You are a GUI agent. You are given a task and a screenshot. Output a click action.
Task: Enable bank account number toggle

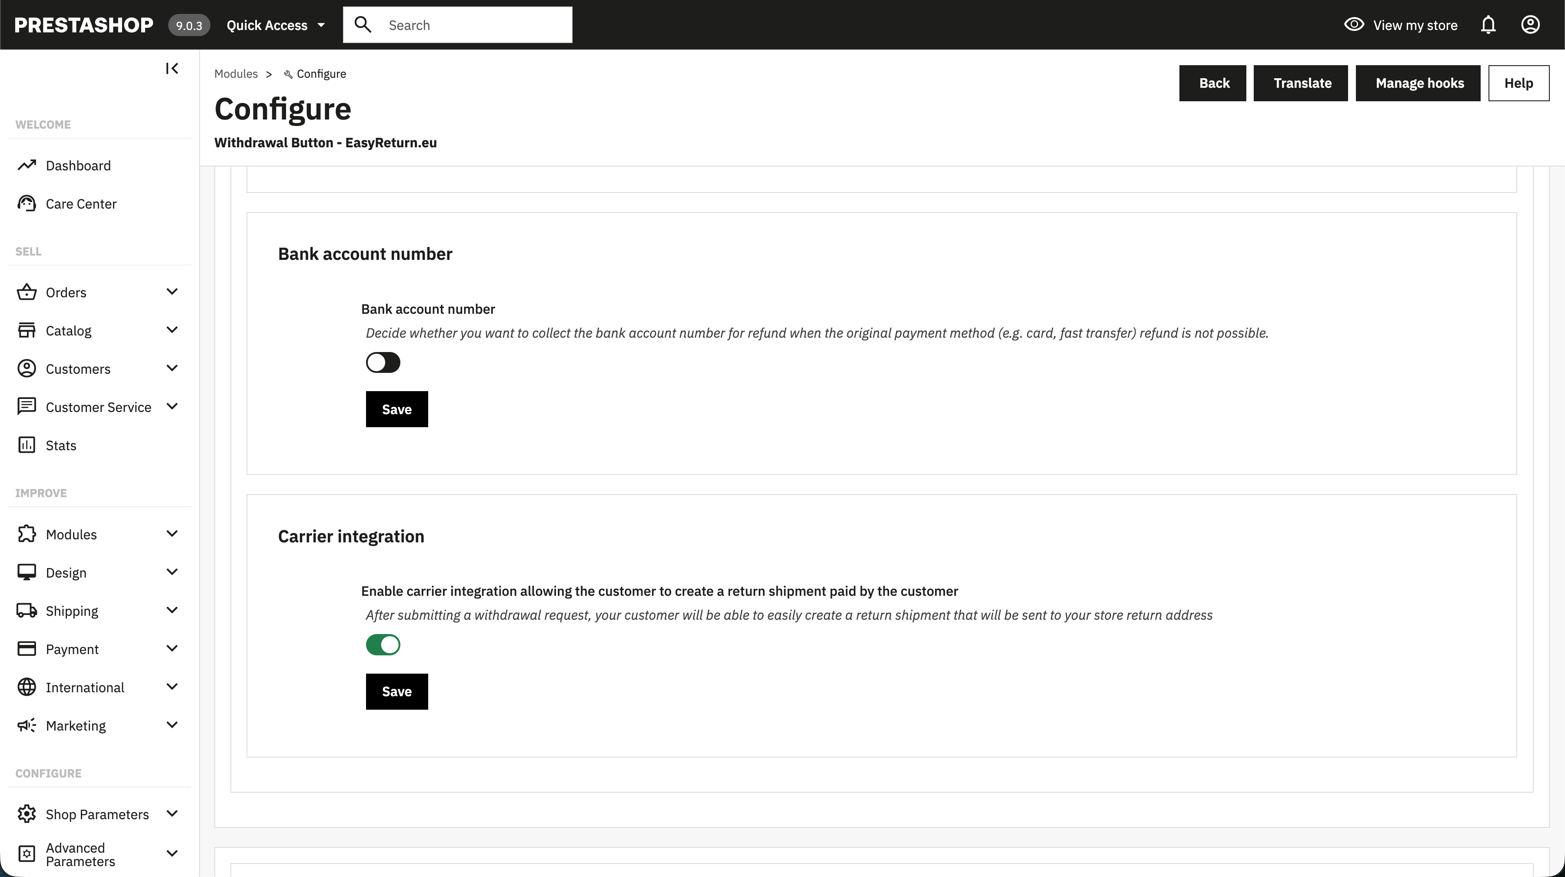pos(383,362)
